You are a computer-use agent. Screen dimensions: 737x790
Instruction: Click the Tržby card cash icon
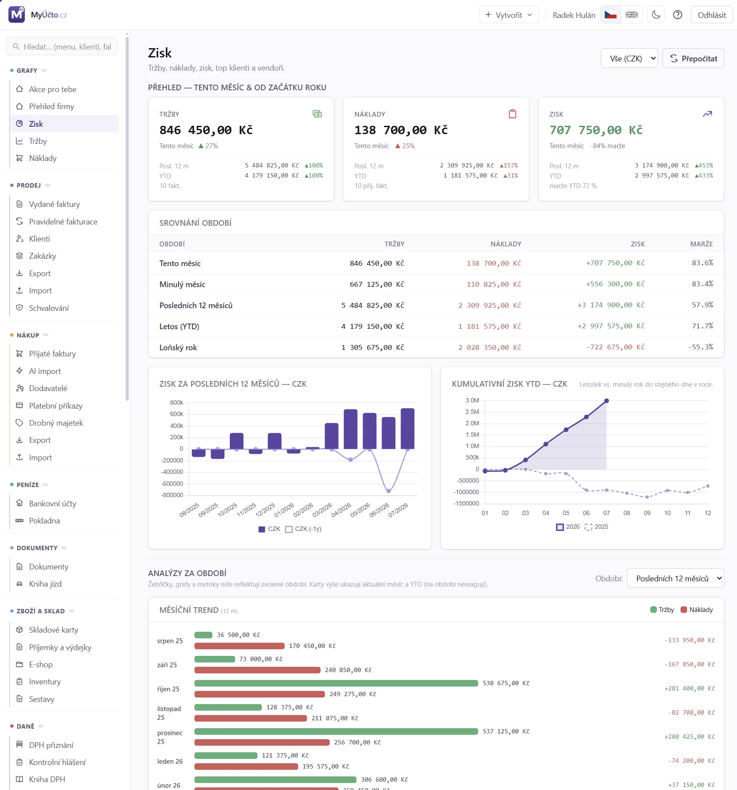317,114
